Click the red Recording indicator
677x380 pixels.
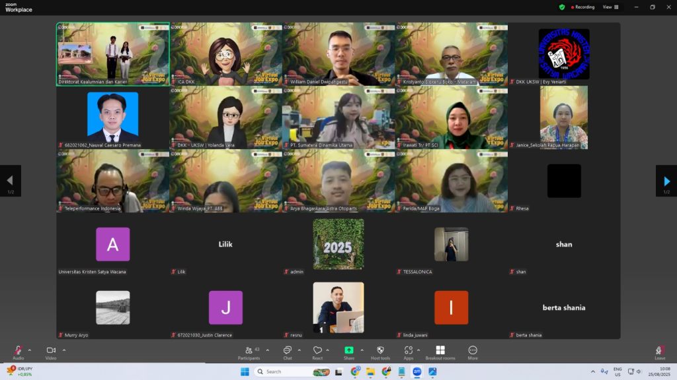pyautogui.click(x=583, y=7)
